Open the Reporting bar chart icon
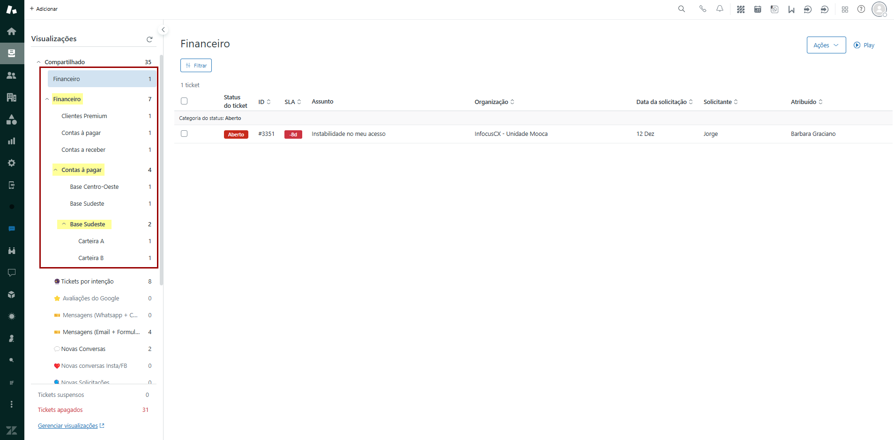Viewport: 894px width, 440px height. point(12,141)
